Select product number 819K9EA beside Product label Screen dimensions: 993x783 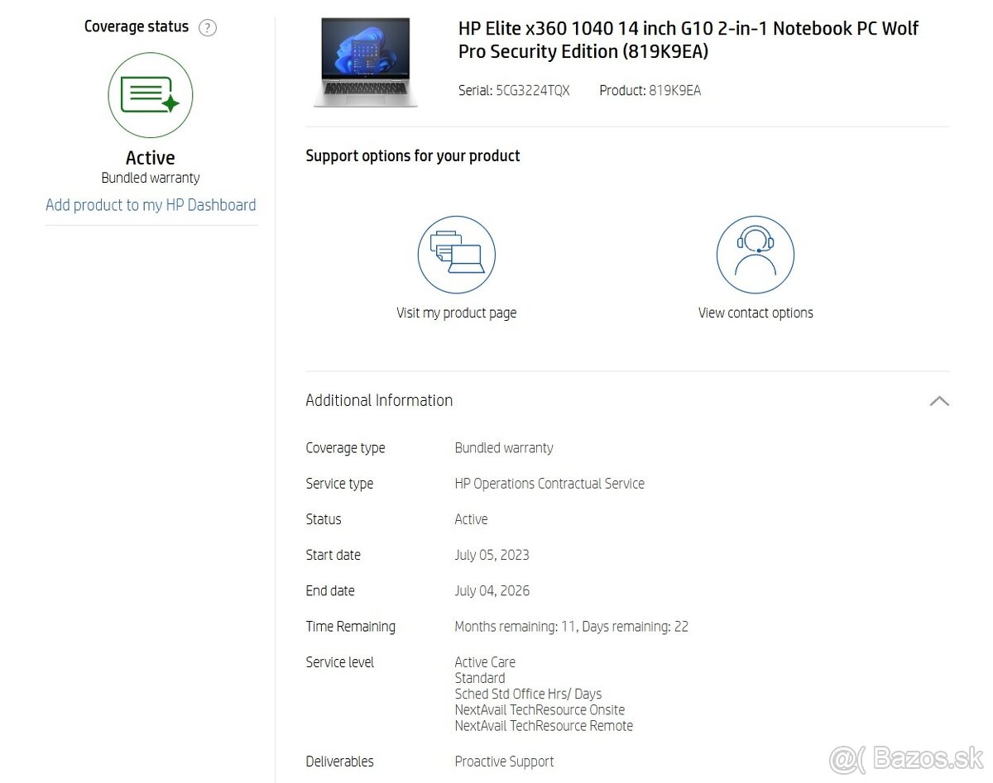tap(675, 91)
